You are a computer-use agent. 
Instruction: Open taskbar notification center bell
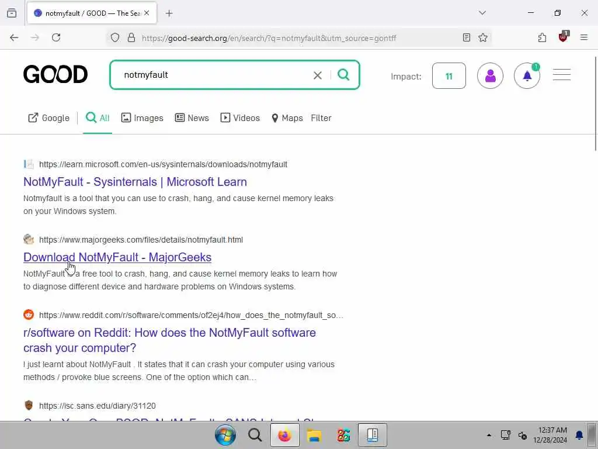pos(579,435)
